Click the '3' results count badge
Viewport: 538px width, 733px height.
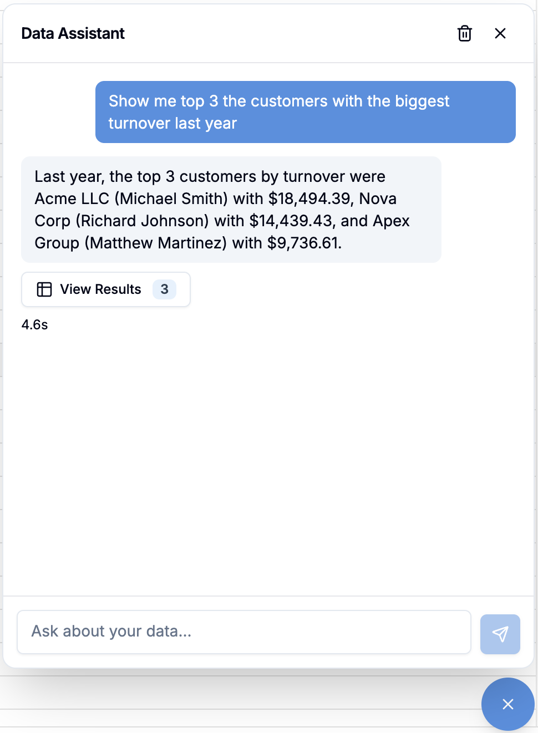(164, 289)
